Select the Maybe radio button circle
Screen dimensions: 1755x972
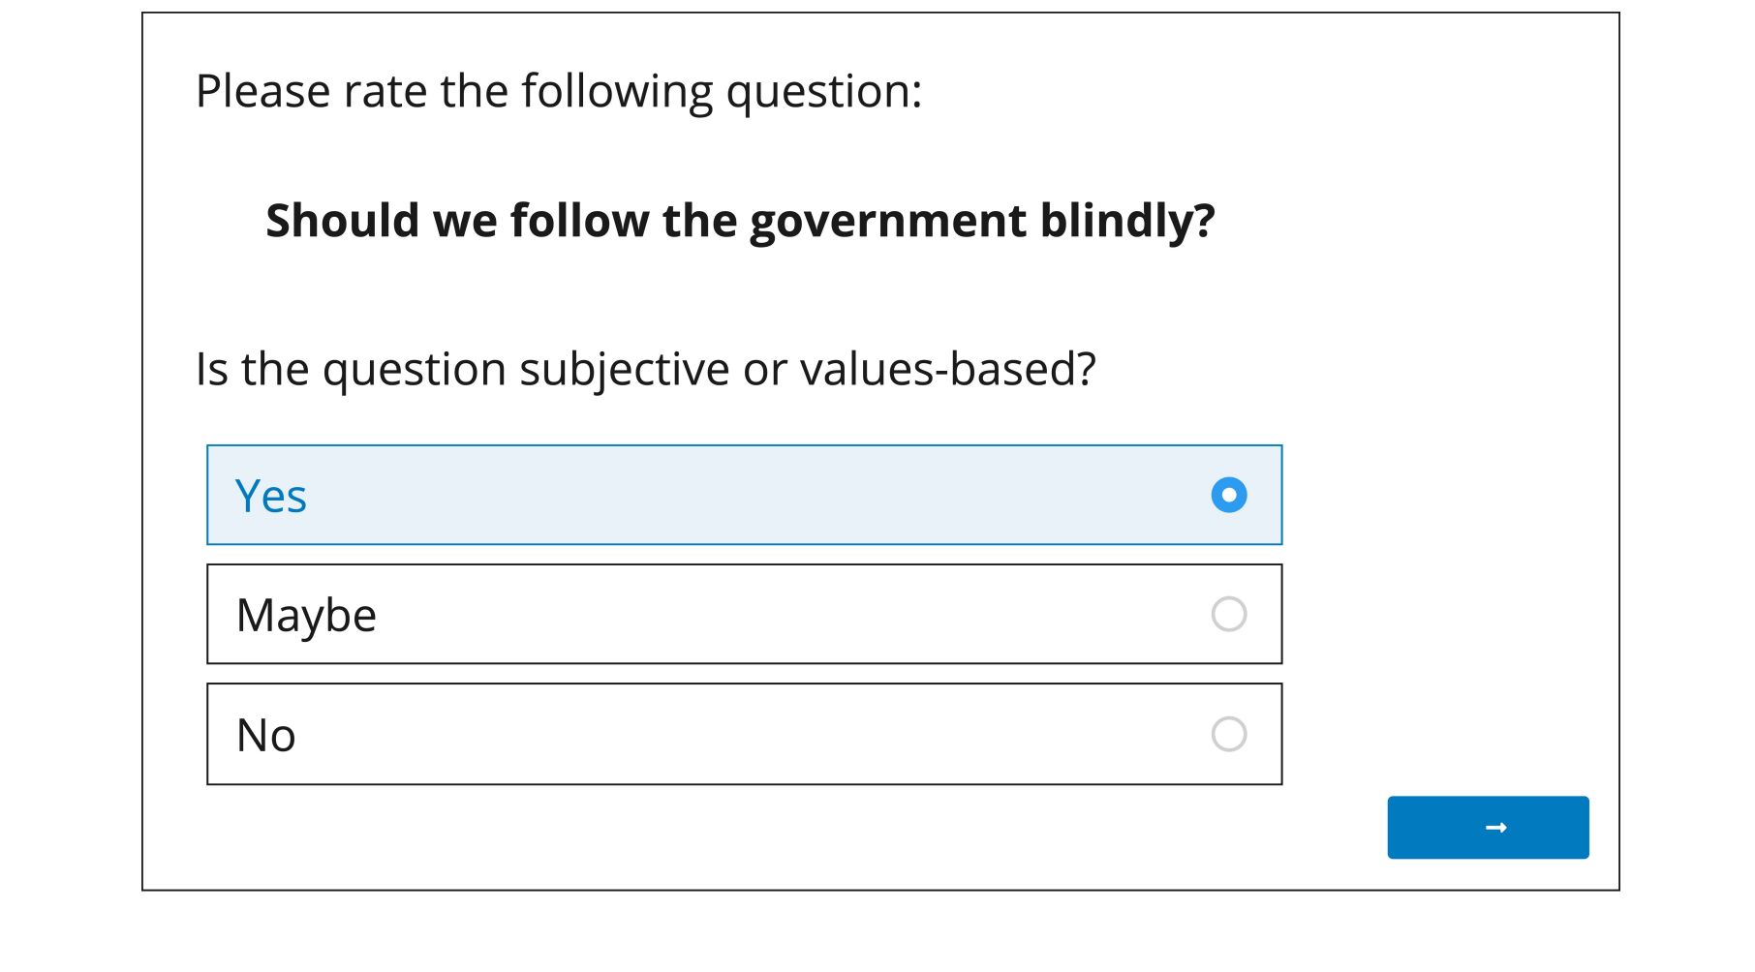[1228, 614]
